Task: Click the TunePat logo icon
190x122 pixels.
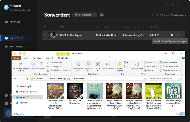Action: point(6,8)
